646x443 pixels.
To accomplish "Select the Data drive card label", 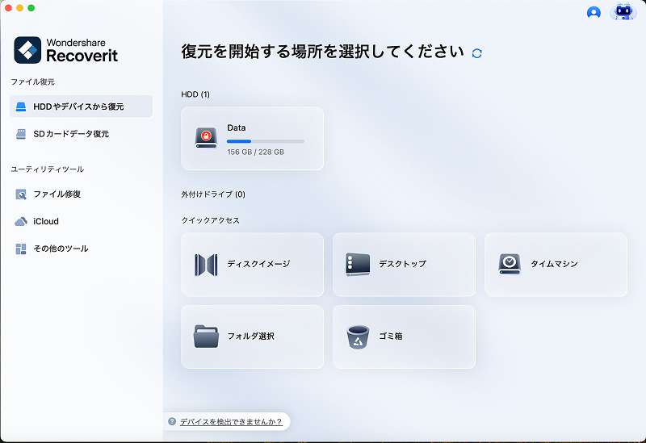I will [237, 127].
